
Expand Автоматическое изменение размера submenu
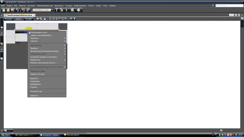point(47,51)
